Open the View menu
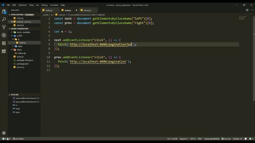 [31, 5]
